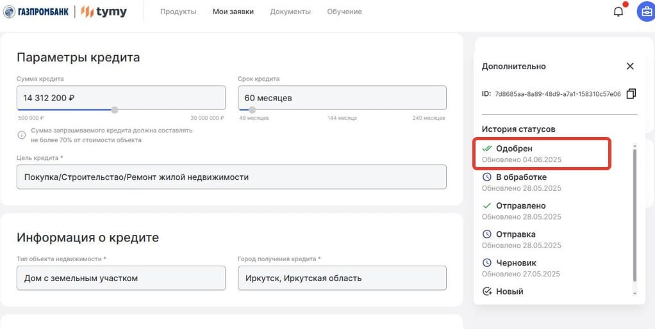The height and width of the screenshot is (329, 655).
Task: Click the scrollbar down arrow in status history
Action: (635, 294)
